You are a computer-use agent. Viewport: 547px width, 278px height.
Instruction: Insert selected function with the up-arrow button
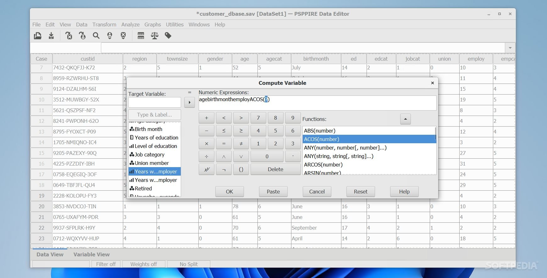click(x=406, y=119)
